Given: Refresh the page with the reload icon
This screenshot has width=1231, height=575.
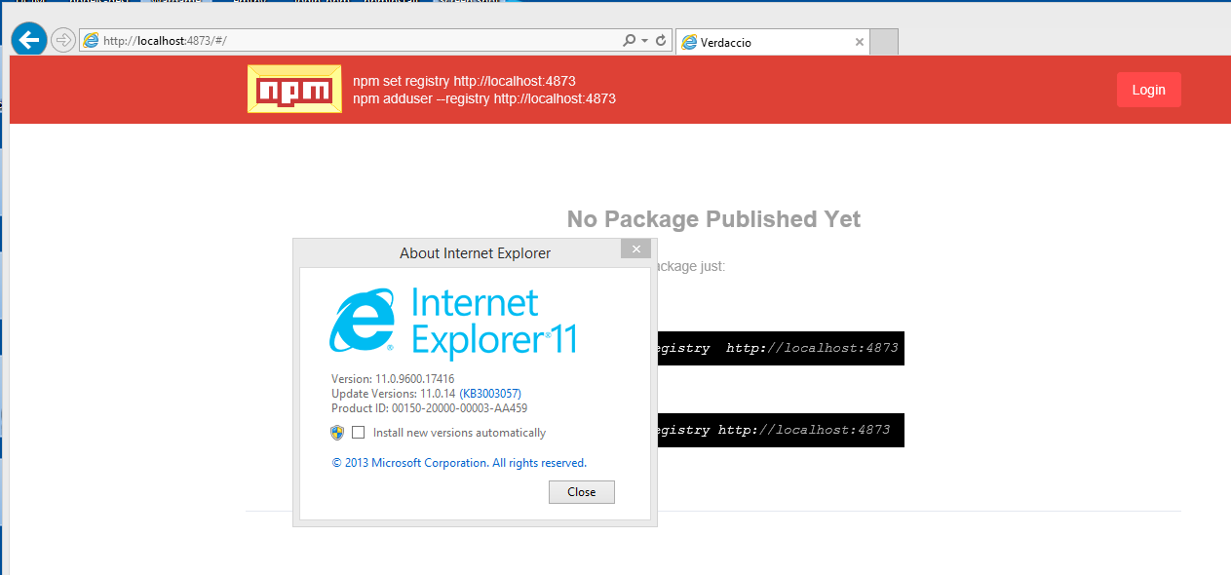Looking at the screenshot, I should [661, 40].
